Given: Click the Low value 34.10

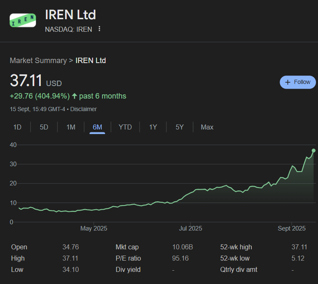Looking at the screenshot, I should click(x=70, y=269).
